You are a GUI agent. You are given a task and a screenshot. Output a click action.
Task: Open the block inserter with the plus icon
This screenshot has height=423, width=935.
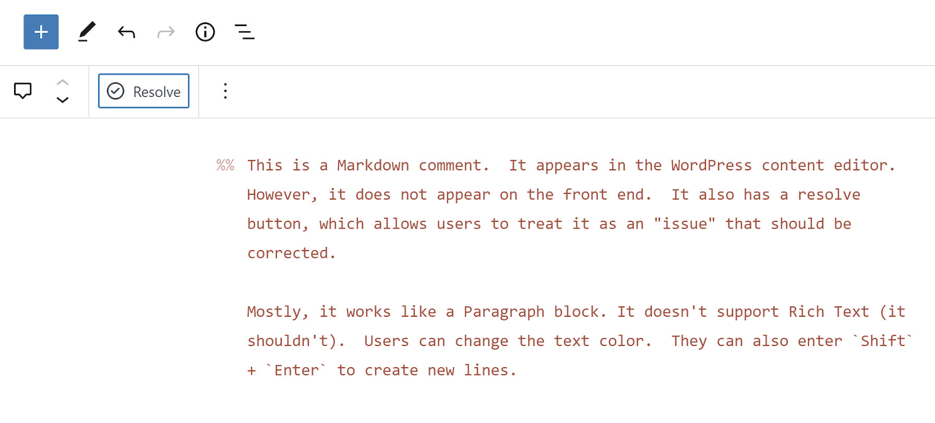point(41,32)
